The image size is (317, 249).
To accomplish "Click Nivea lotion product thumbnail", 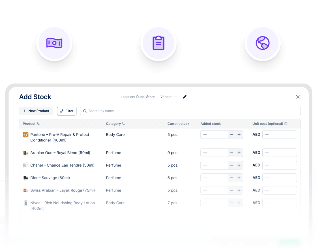I will click(x=25, y=203).
